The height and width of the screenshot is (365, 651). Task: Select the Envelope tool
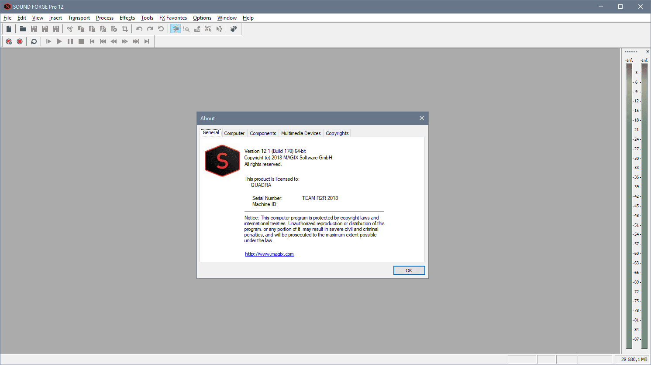tap(219, 29)
